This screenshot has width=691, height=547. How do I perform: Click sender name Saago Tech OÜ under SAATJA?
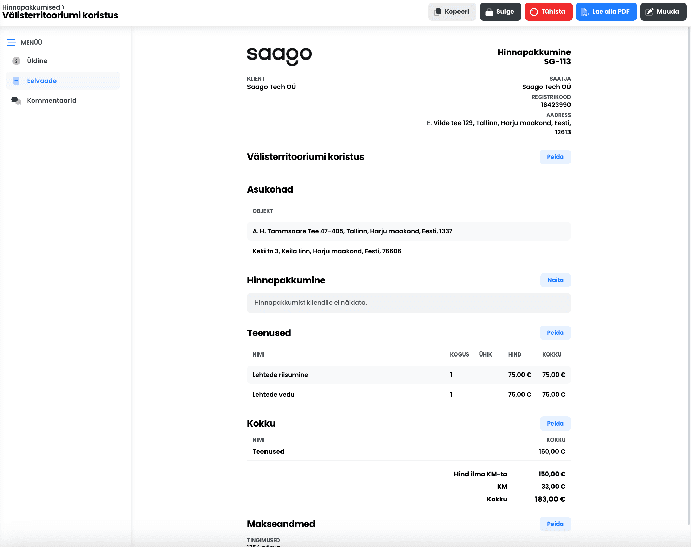point(546,87)
